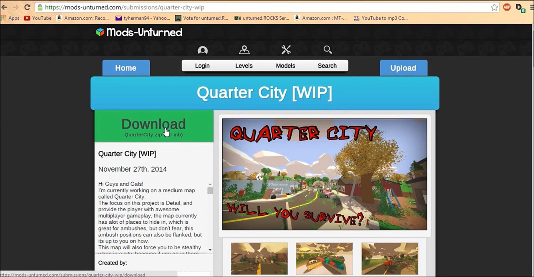Bookmark page with the star icon
This screenshot has width=534, height=277.
tap(494, 7)
